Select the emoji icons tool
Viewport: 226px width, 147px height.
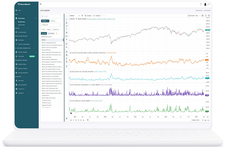pyautogui.click(x=67, y=39)
